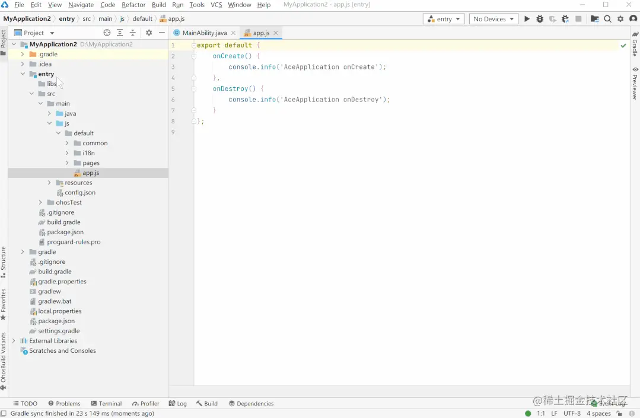Screen dimensions: 640x418
Task: Toggle read-only lock icon in status bar
Action: (619, 413)
